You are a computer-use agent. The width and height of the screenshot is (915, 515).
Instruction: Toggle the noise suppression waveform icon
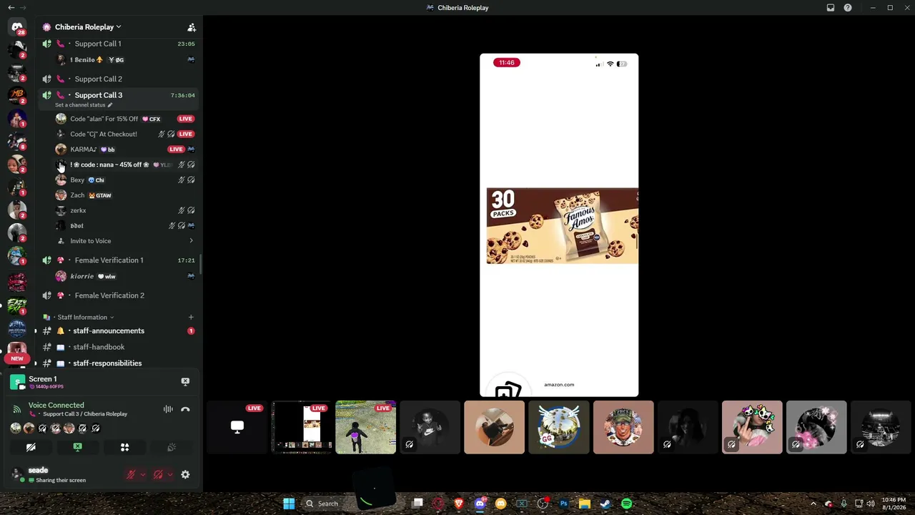click(168, 409)
